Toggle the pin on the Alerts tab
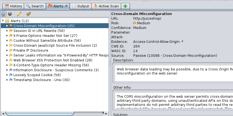This screenshot has width=233, height=116. (66, 6)
